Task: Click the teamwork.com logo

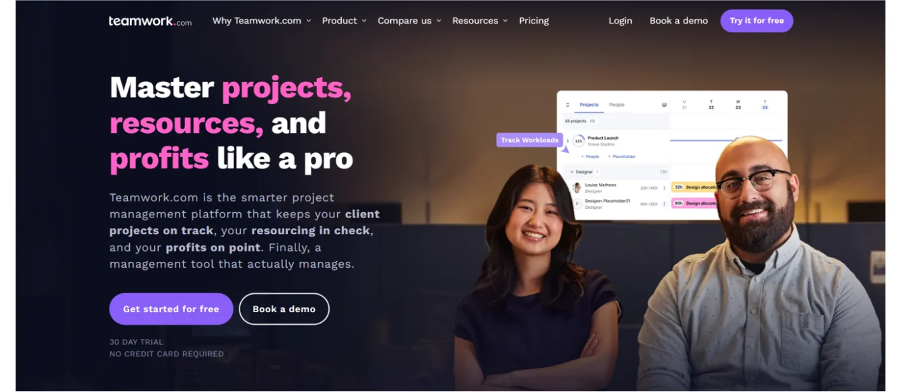Action: (150, 21)
